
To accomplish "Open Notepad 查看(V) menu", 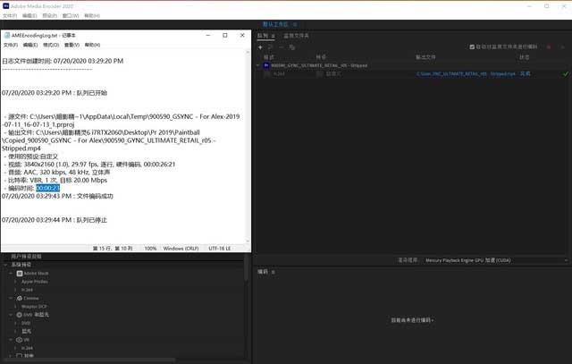I will click(x=71, y=45).
